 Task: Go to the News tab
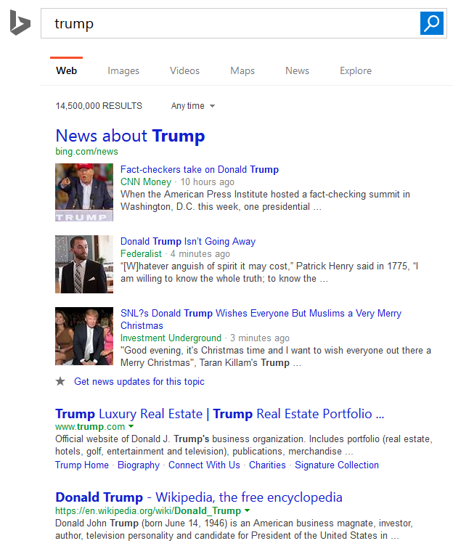[297, 70]
